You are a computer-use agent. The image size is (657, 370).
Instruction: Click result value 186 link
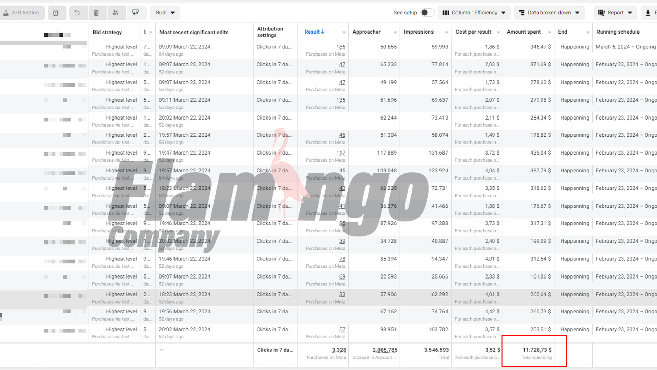pyautogui.click(x=340, y=47)
